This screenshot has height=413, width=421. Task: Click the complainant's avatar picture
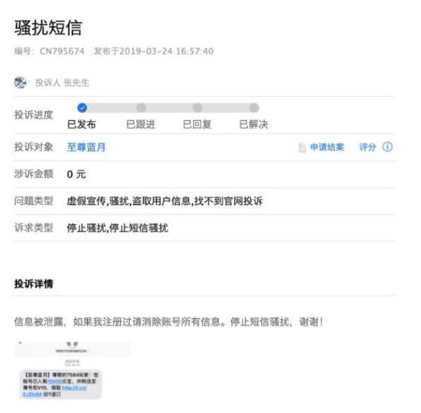(x=20, y=83)
